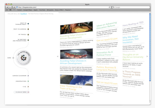Select the What I'm Learning dot
This screenshot has height=108, width=155.
click(x=28, y=29)
